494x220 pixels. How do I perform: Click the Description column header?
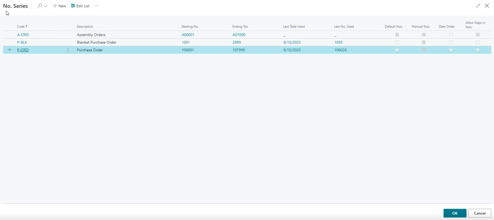click(85, 26)
